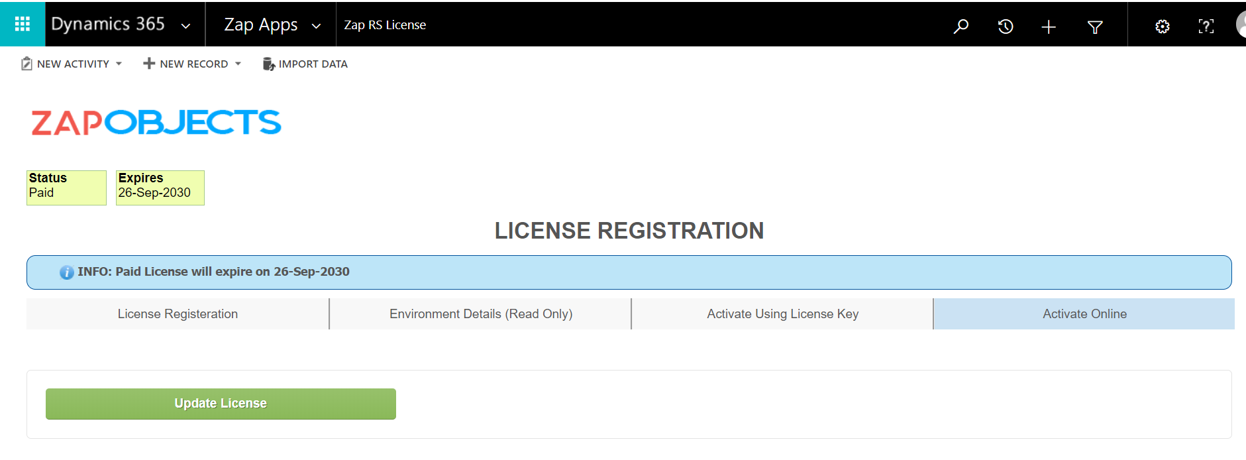The image size is (1246, 460).
Task: Click the Zap RS License breadcrumb
Action: (x=385, y=25)
